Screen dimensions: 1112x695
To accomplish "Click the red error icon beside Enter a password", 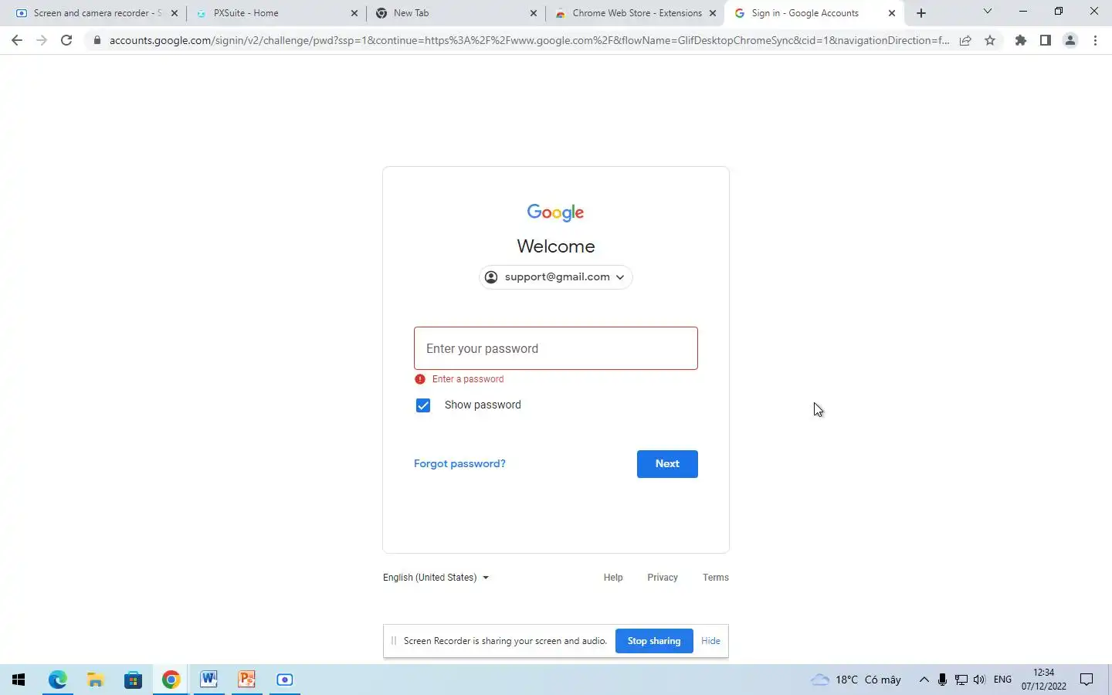I will point(420,379).
